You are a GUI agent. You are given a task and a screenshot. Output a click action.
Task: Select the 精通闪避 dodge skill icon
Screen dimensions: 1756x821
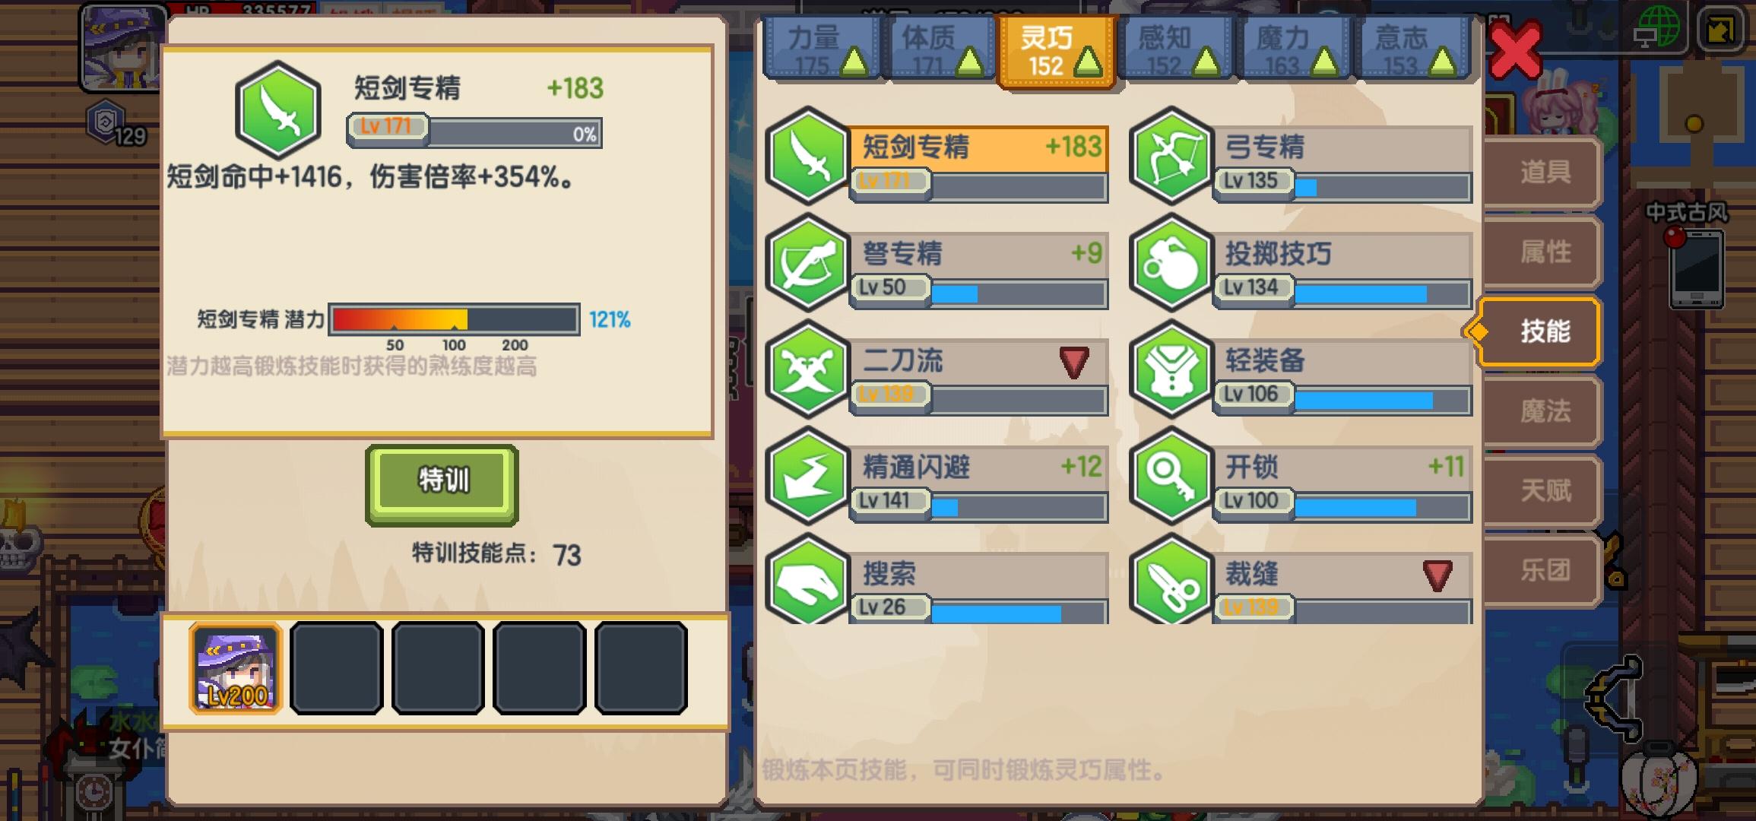pyautogui.click(x=807, y=476)
